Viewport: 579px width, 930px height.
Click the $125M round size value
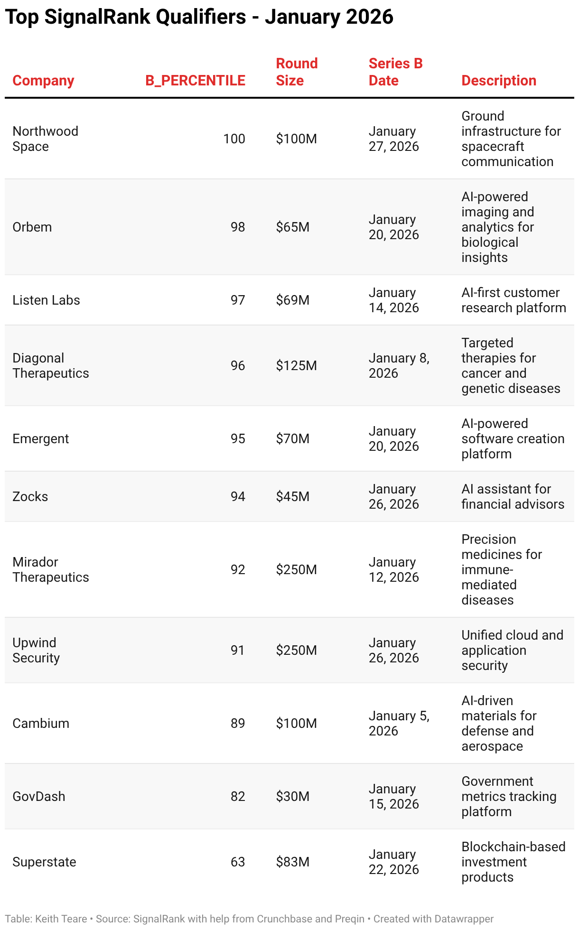[296, 365]
